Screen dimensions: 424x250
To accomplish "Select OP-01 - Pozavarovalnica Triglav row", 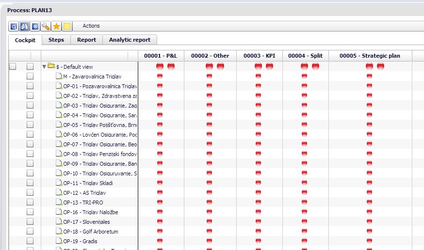I will pyautogui.click(x=100, y=86).
